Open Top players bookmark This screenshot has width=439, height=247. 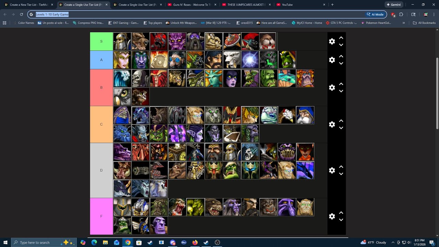152,23
